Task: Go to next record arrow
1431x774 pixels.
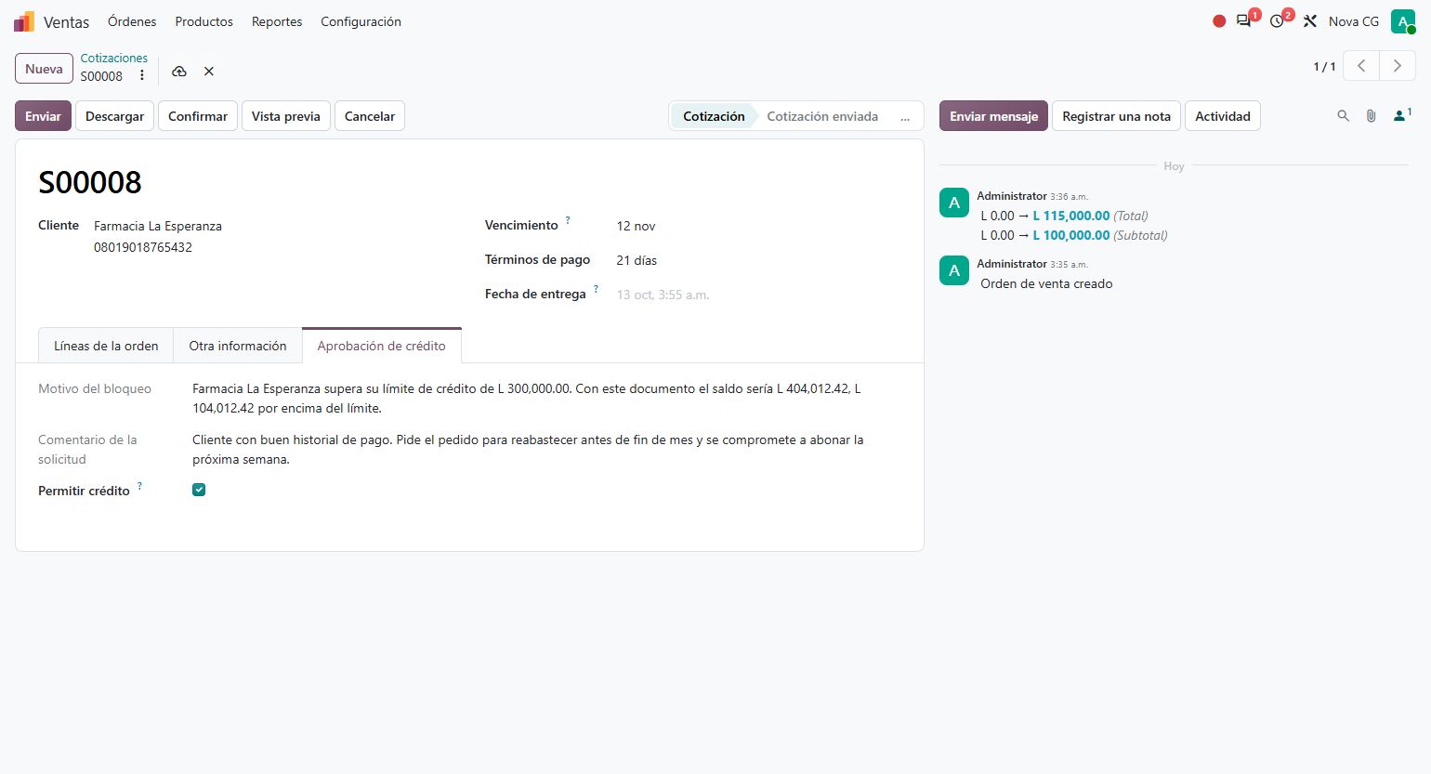Action: point(1397,66)
